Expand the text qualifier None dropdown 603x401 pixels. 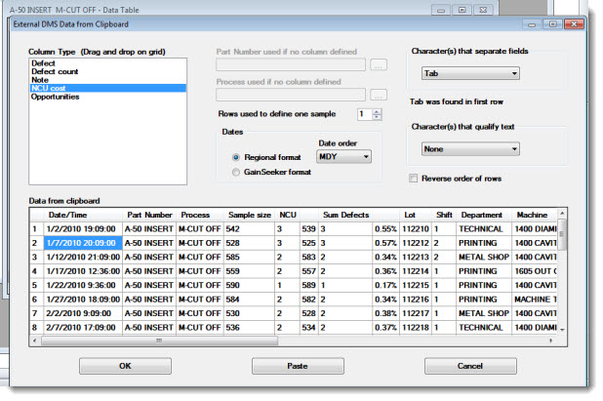470,149
